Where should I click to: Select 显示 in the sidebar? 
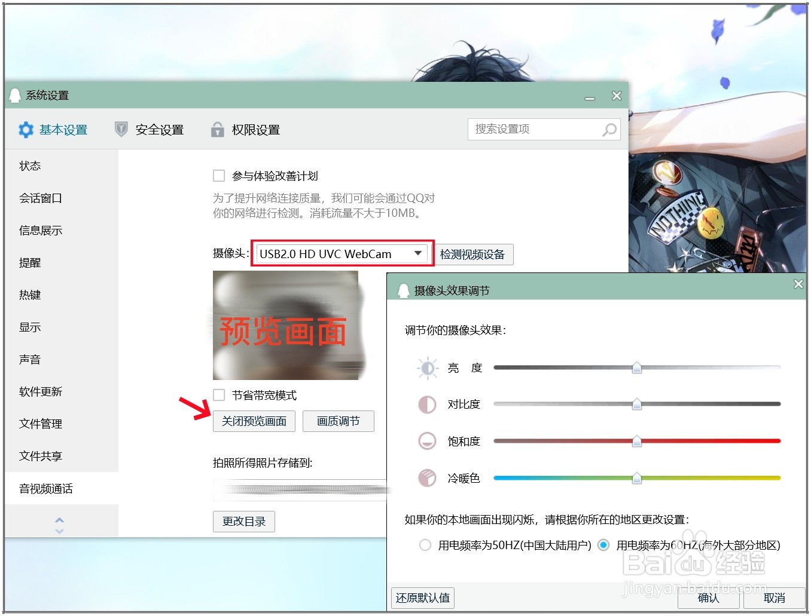pos(62,327)
